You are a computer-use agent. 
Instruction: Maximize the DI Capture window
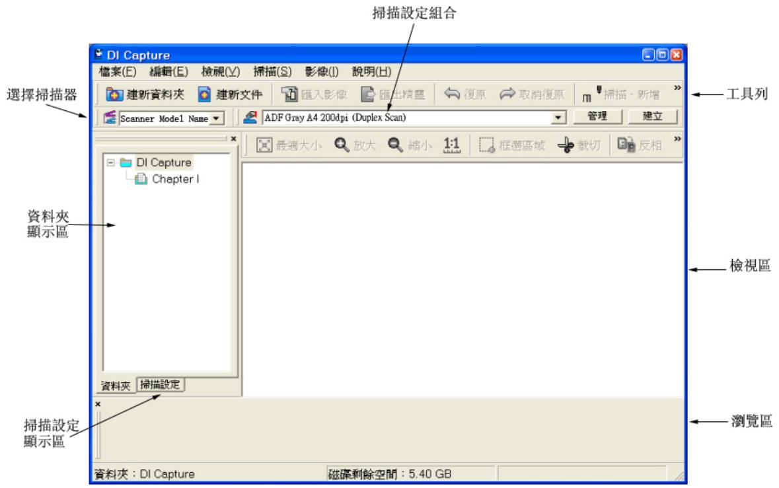click(x=662, y=55)
